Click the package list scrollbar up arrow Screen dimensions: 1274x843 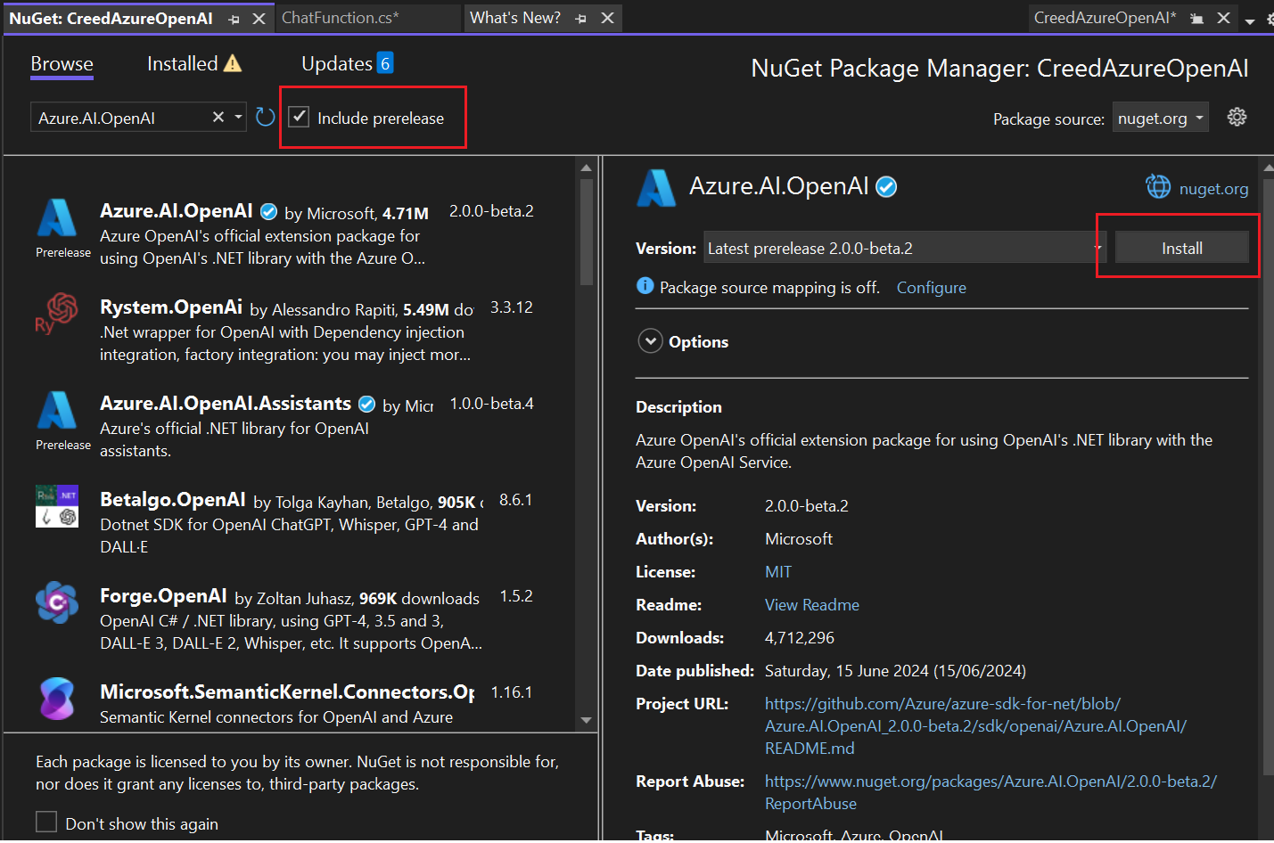point(586,168)
